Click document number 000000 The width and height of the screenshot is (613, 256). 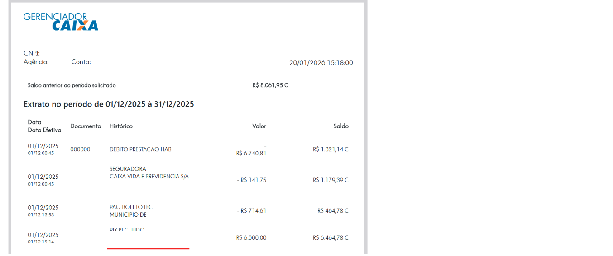[x=80, y=149]
